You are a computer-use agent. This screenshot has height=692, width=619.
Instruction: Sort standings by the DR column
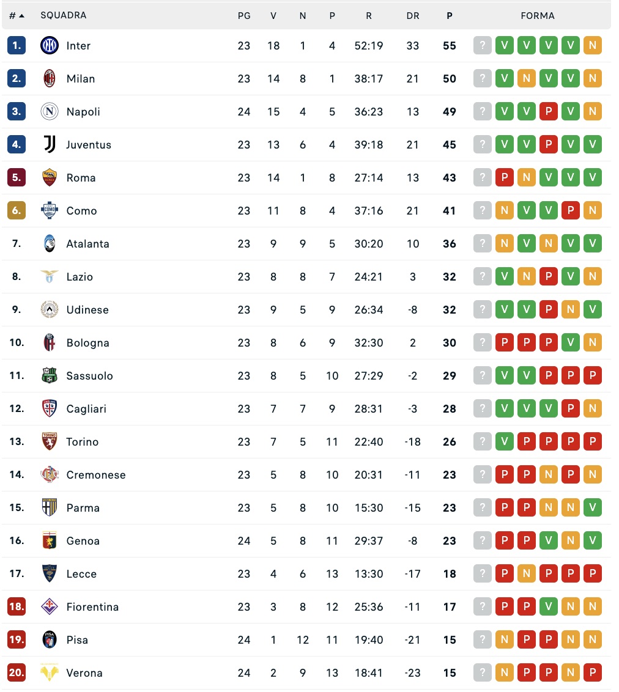413,16
